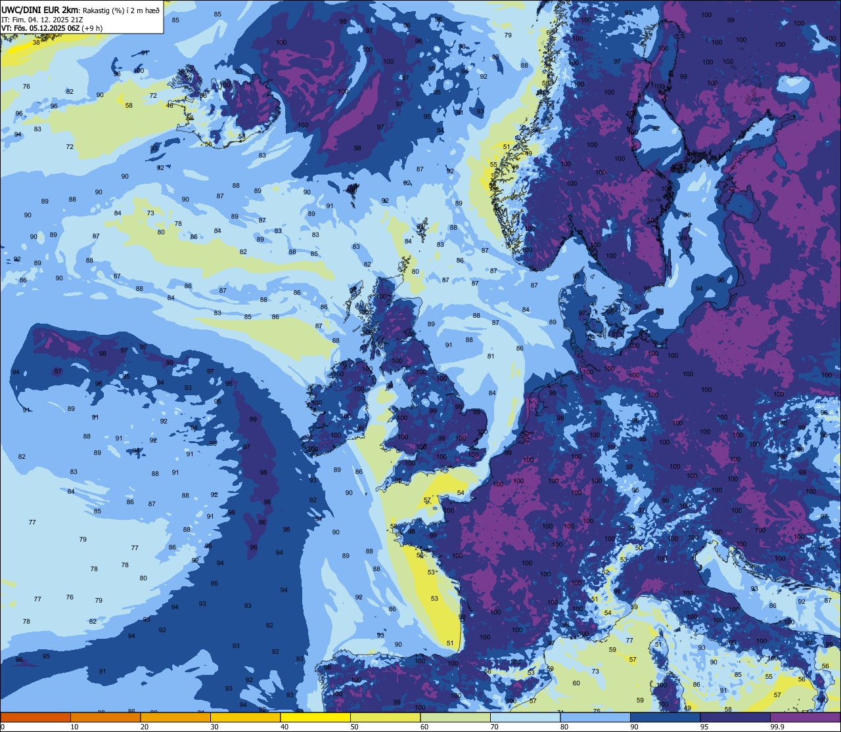Click the legend tick label 40
Image resolution: width=841 pixels, height=732 pixels.
(284, 727)
